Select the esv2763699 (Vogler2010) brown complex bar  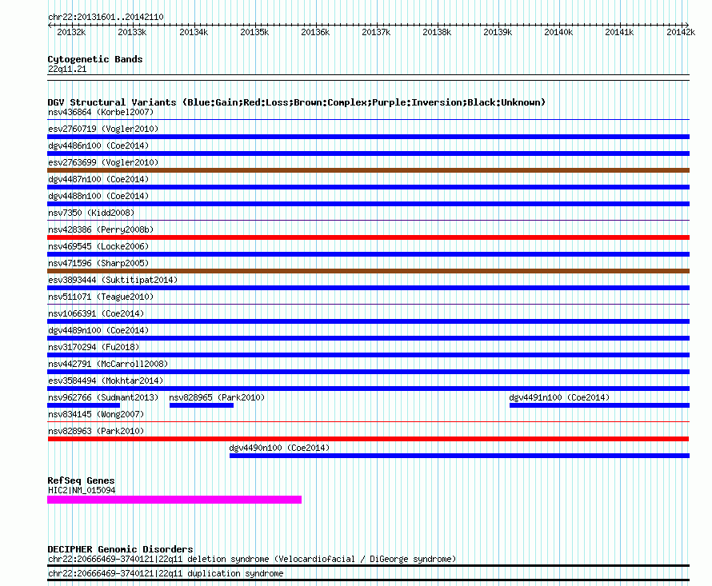(x=368, y=170)
